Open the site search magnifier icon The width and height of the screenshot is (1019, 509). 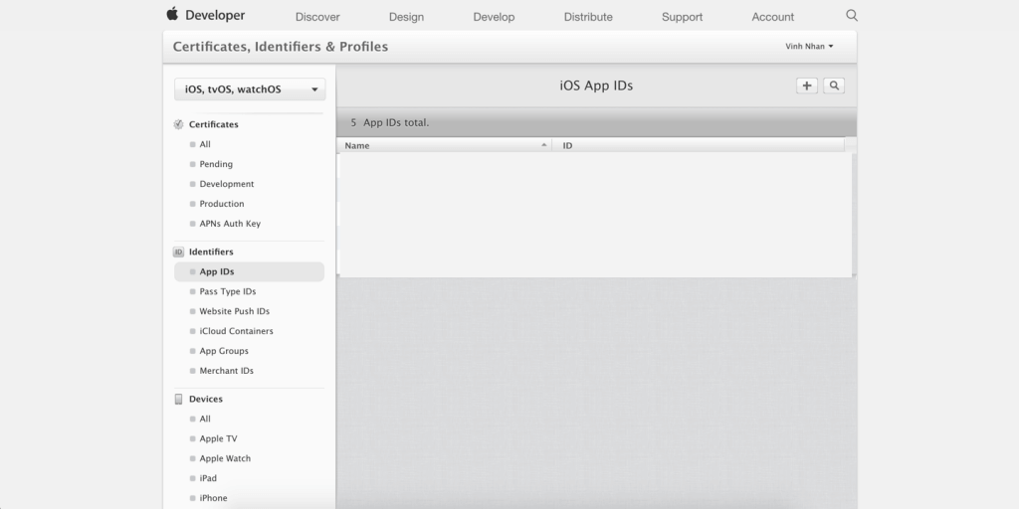pos(852,15)
